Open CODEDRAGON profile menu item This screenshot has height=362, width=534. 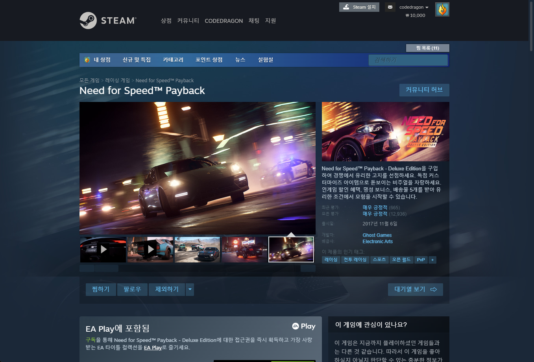[224, 21]
